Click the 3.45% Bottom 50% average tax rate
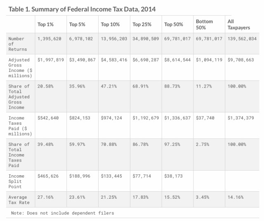The width and height of the screenshot is (264, 221). coord(203,197)
